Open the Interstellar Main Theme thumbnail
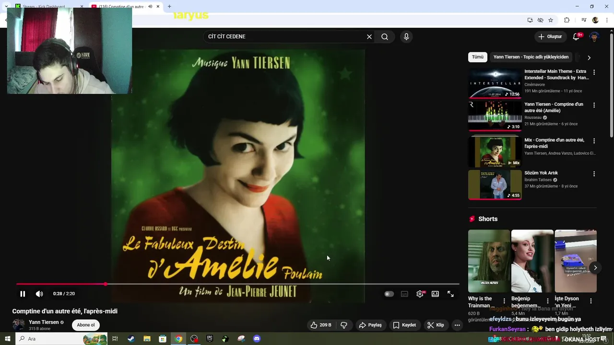 click(495, 83)
